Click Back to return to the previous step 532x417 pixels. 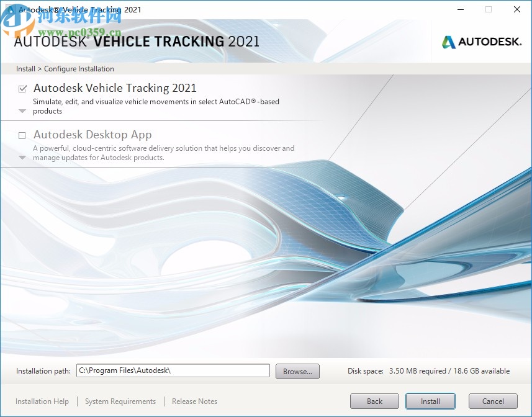(374, 401)
